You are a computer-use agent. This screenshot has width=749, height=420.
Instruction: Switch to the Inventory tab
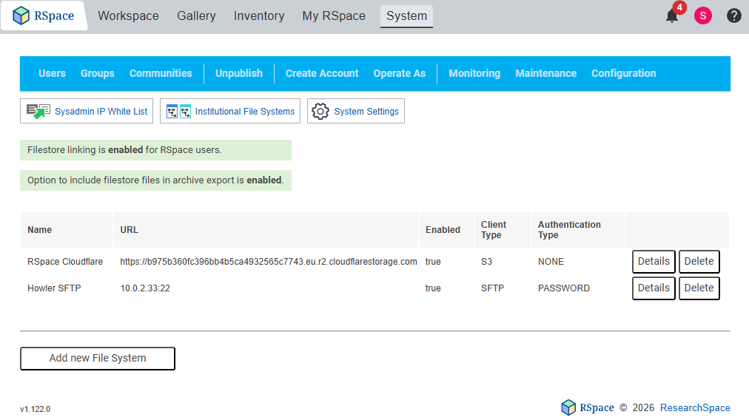pos(259,16)
